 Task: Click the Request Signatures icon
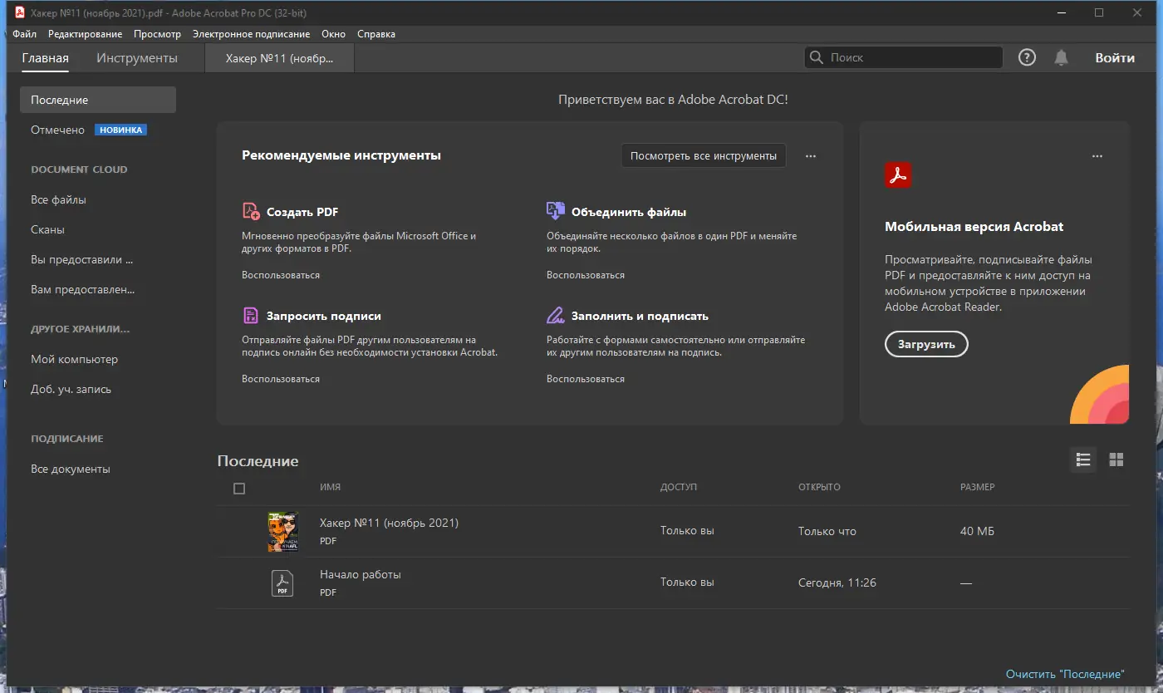point(251,316)
